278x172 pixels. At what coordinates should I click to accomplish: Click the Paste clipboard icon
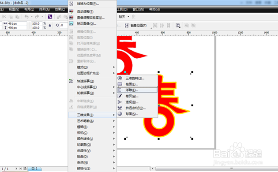pos(17,17)
